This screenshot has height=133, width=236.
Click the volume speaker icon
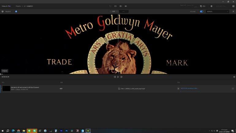[x=234, y=77]
